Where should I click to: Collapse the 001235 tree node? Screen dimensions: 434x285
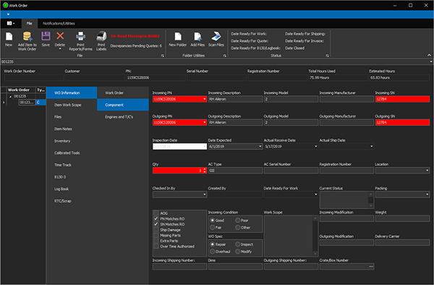pos(11,97)
